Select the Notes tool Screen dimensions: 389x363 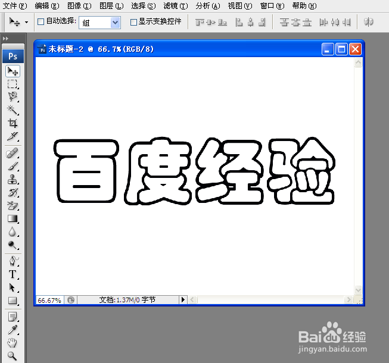click(12, 317)
